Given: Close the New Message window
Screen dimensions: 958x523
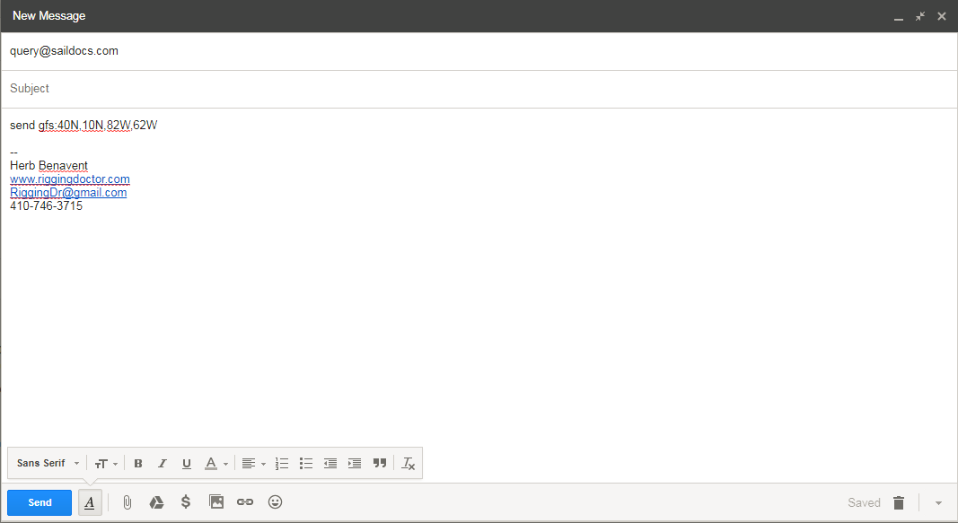Looking at the screenshot, I should [x=942, y=16].
